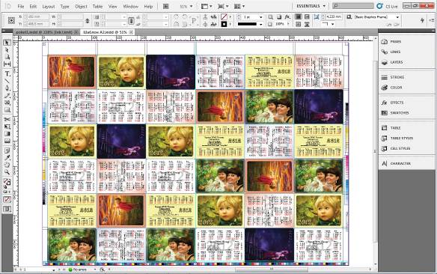The image size is (437, 274).
Task: Select the Hand tool
Action: (7, 165)
